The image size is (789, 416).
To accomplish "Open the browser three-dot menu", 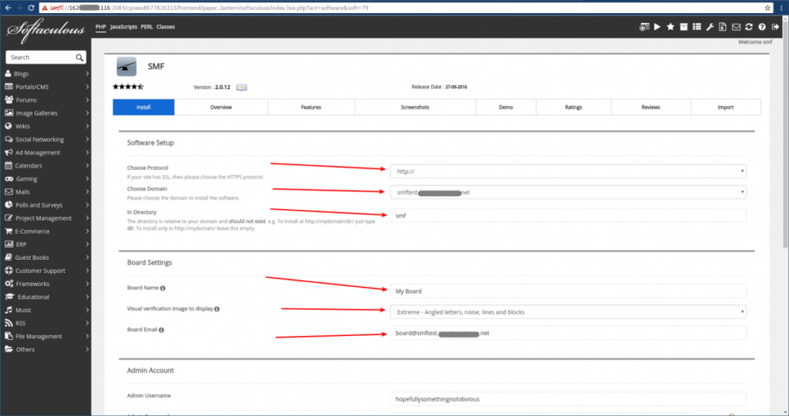I will (x=781, y=8).
